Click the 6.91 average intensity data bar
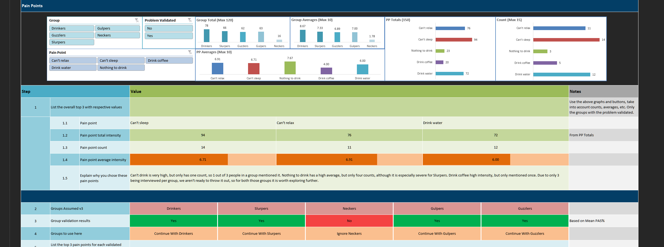Screen dimensions: 664x247 point(327,159)
